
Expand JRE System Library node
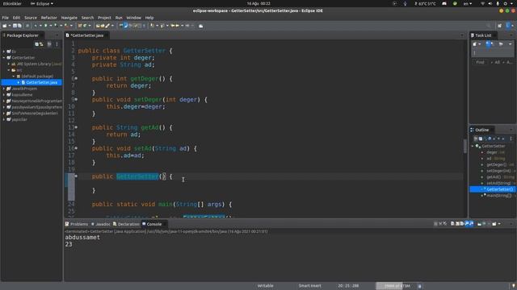tap(9, 64)
